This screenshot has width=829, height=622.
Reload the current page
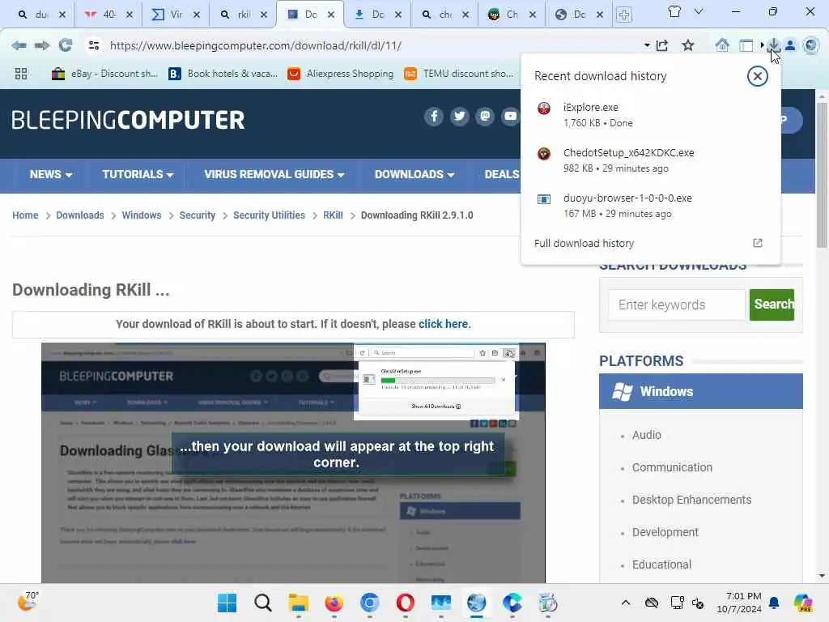pyautogui.click(x=66, y=45)
